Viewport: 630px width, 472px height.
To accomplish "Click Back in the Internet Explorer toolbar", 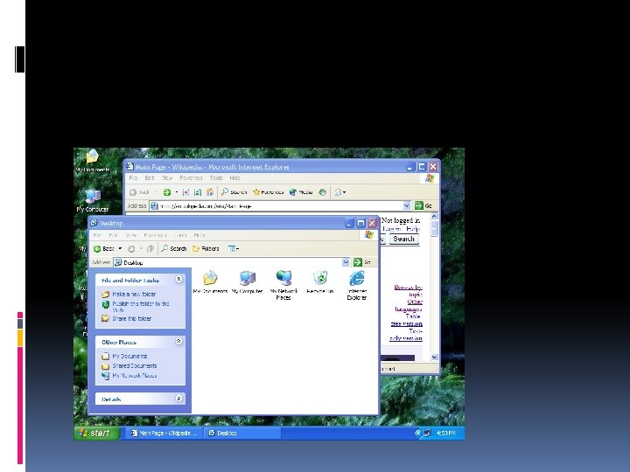I will pos(139,192).
